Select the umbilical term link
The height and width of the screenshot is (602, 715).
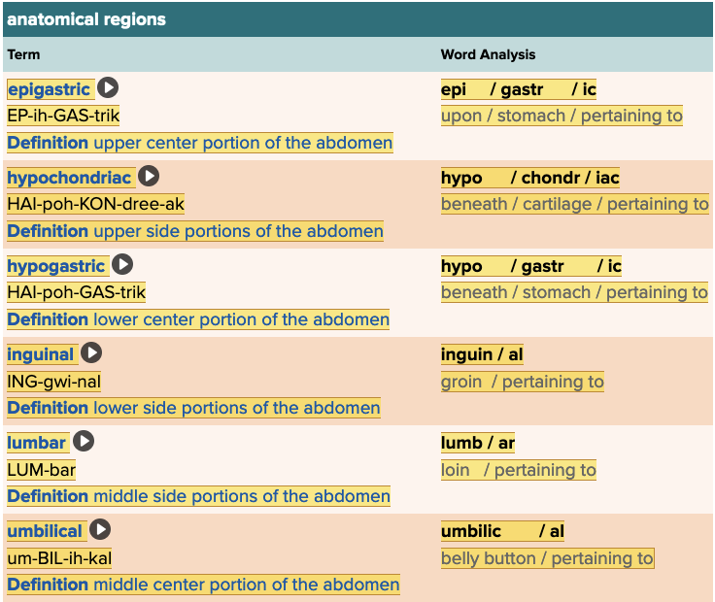46,531
